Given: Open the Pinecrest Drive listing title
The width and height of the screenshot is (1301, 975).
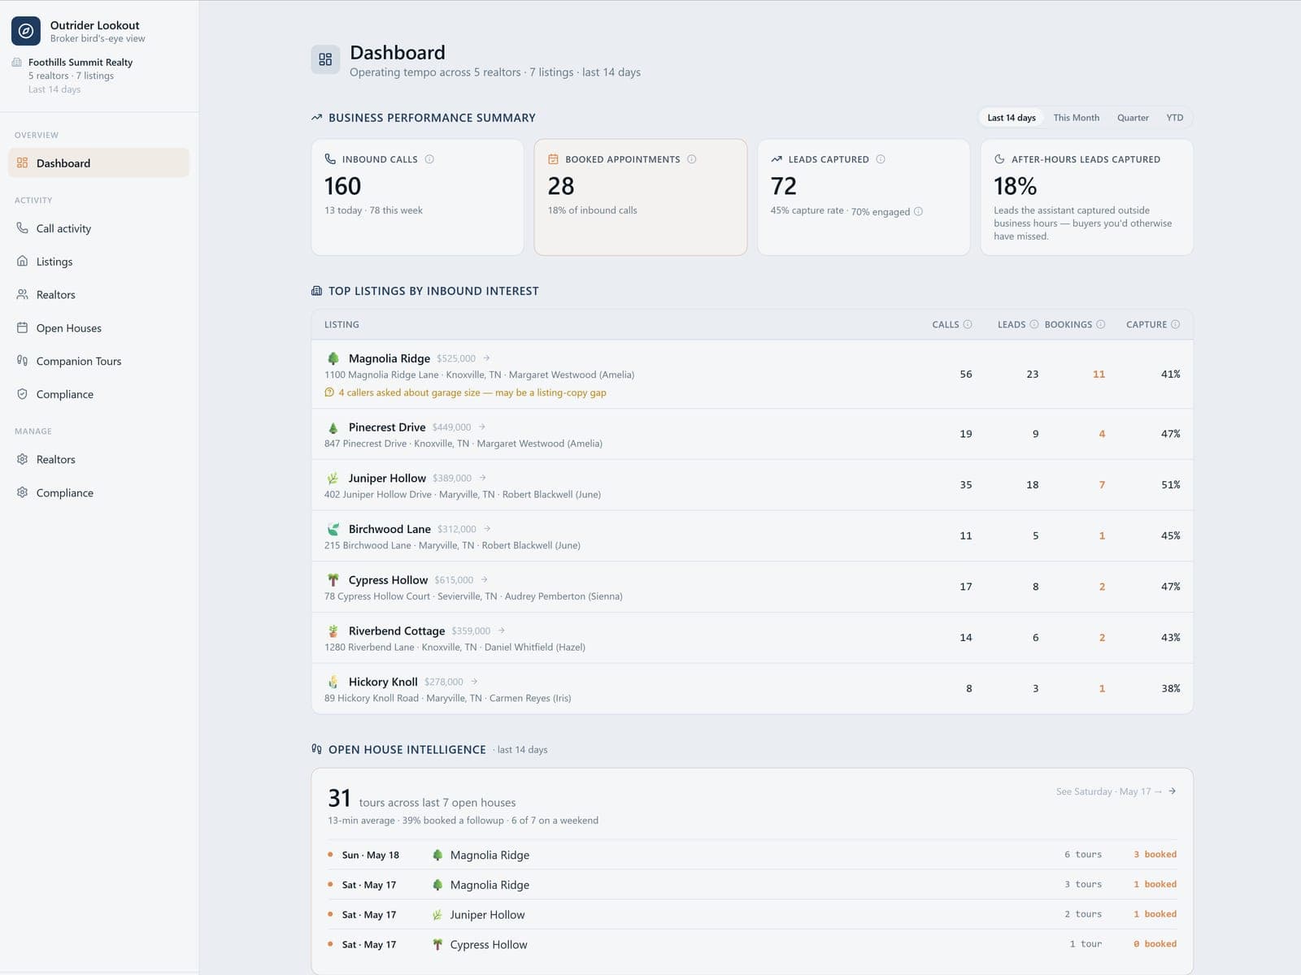Looking at the screenshot, I should pos(387,427).
